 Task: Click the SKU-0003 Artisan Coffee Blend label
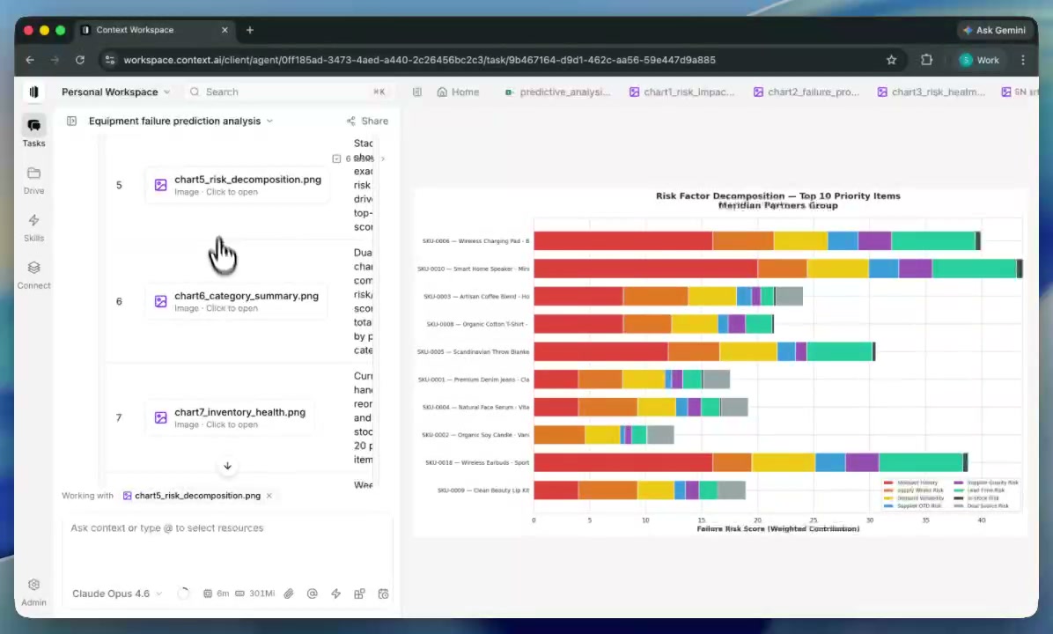point(476,296)
